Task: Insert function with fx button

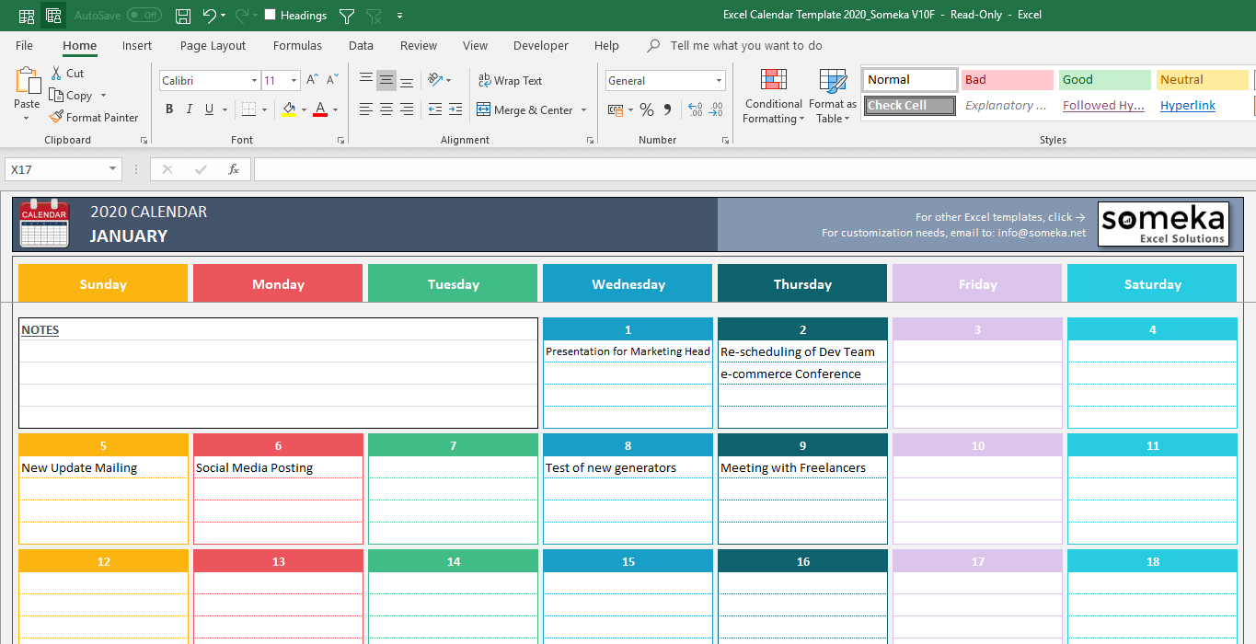Action: (x=234, y=169)
